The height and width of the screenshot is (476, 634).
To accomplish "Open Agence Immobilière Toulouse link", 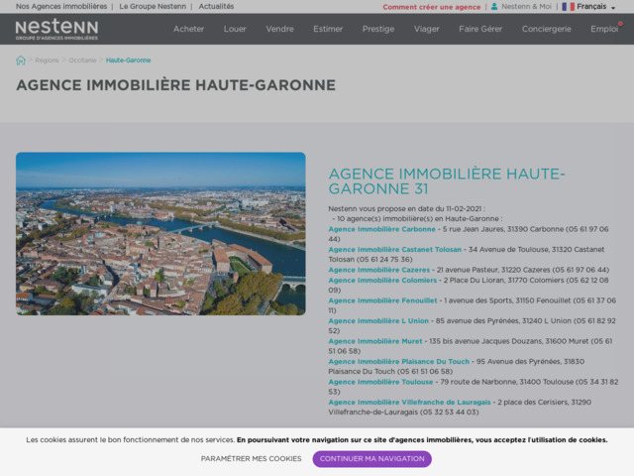I will click(x=380, y=382).
